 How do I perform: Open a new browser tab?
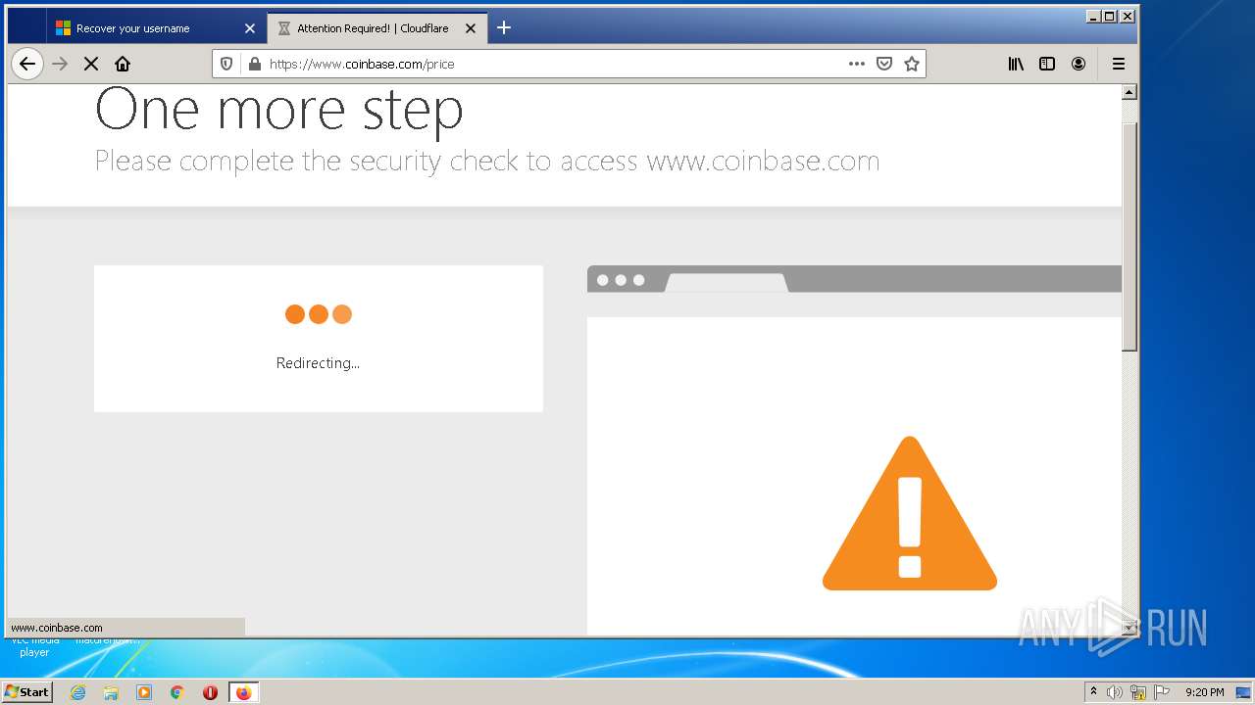point(504,28)
